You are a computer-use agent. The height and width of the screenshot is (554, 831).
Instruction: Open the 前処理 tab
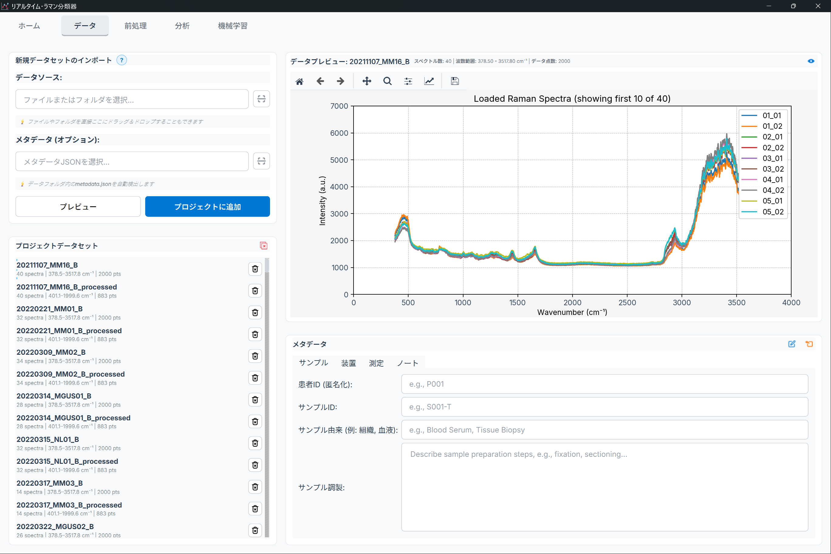[135, 26]
